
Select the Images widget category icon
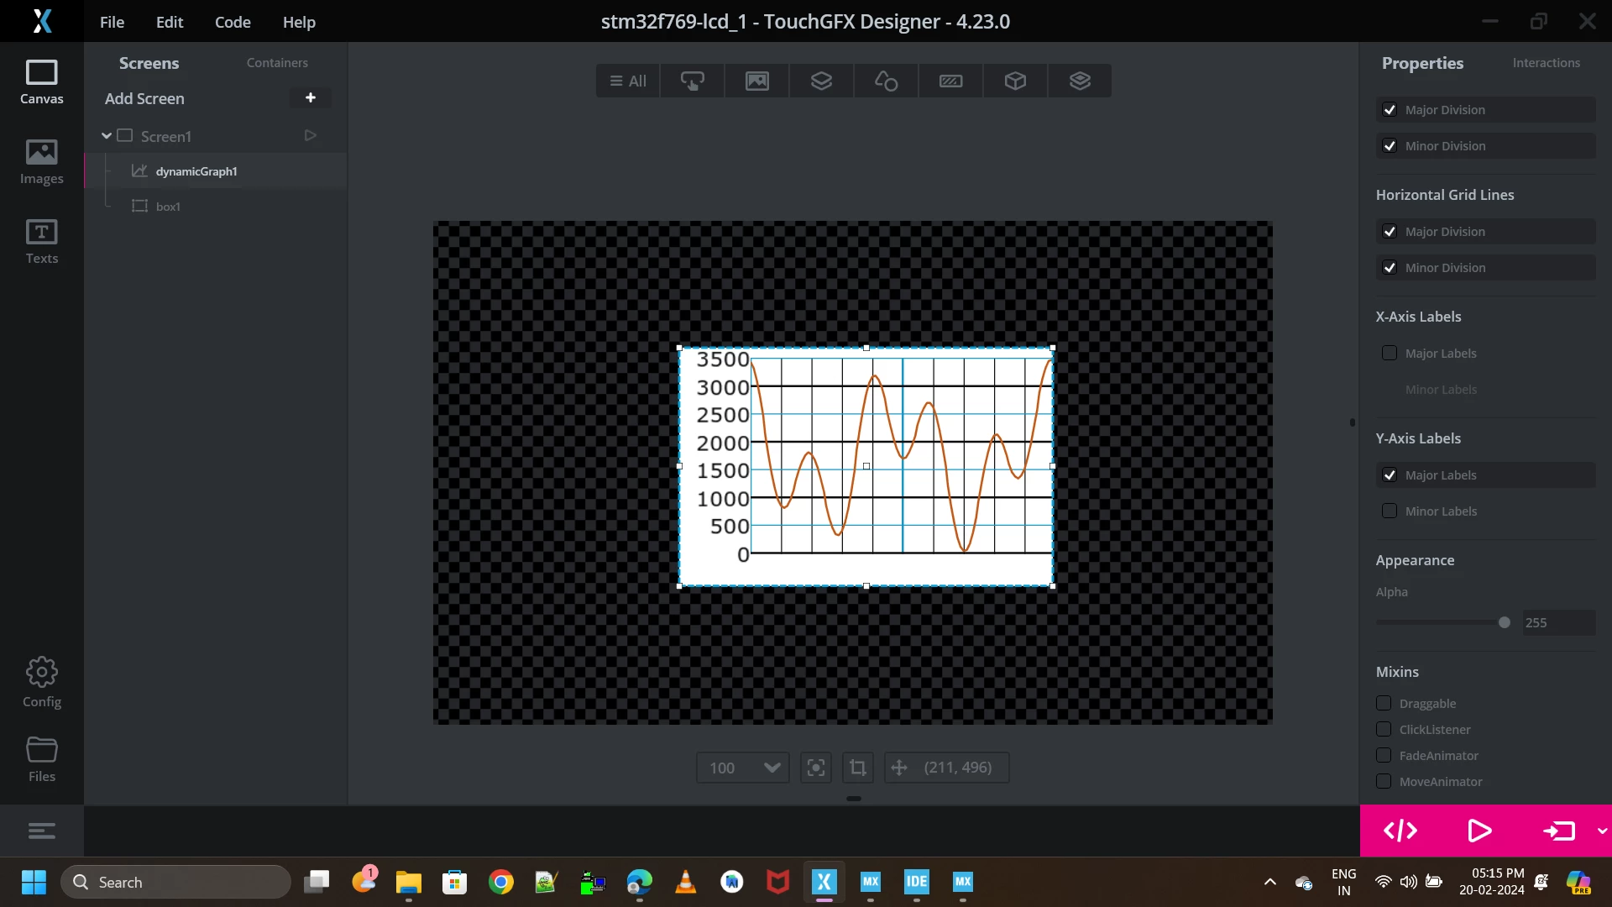(757, 81)
